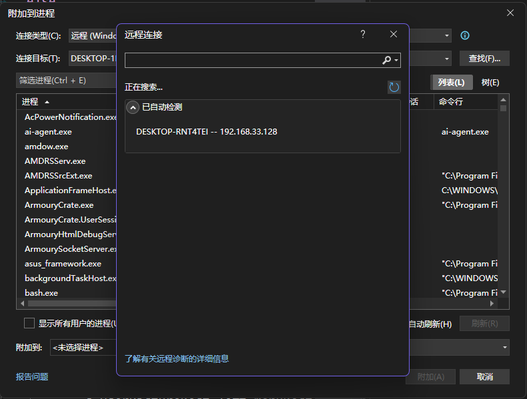The image size is (527, 399).
Task: Collapse the 已自动检测 section
Action: click(133, 107)
